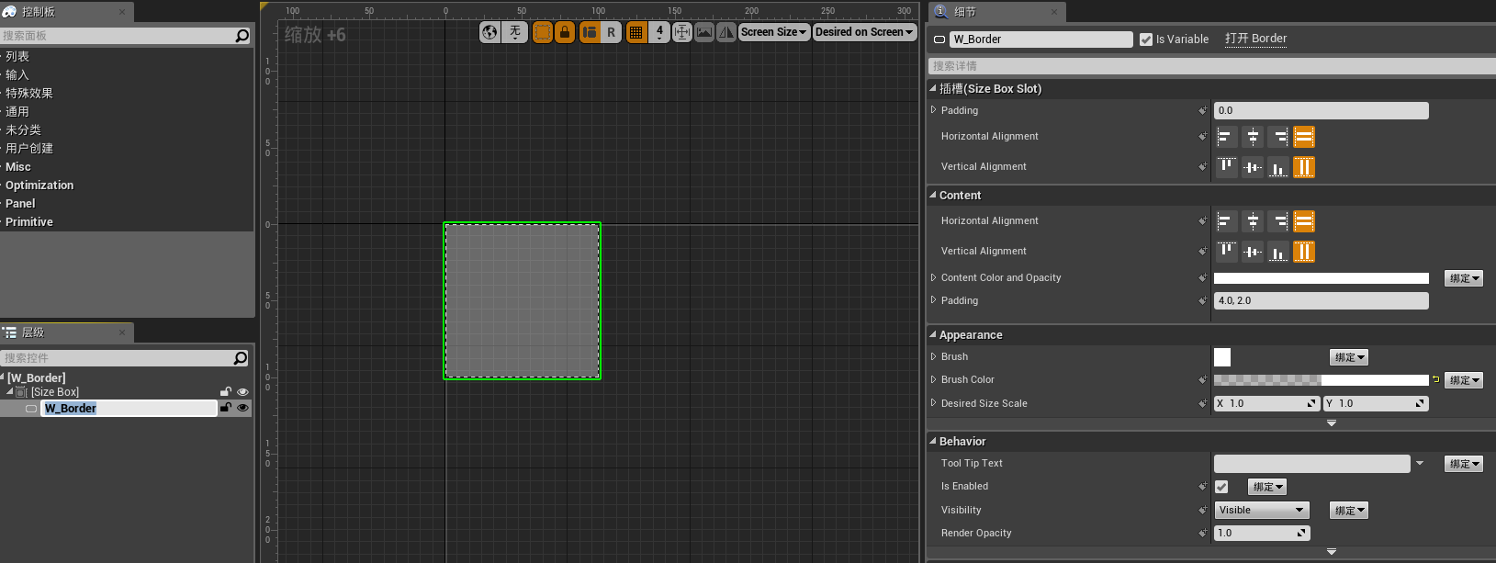Image resolution: width=1496 pixels, height=563 pixels.
Task: Click 绑定 bind button for Brush Color
Action: tap(1464, 380)
